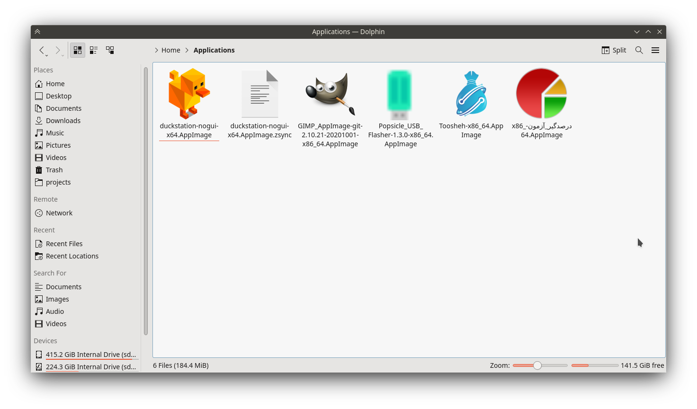Expand the chevron before Home breadcrumb
697x409 pixels.
pyautogui.click(x=156, y=50)
